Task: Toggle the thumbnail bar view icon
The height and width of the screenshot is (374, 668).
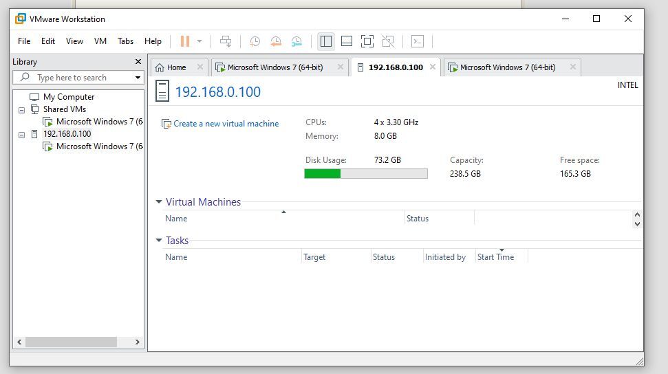Action: point(347,41)
